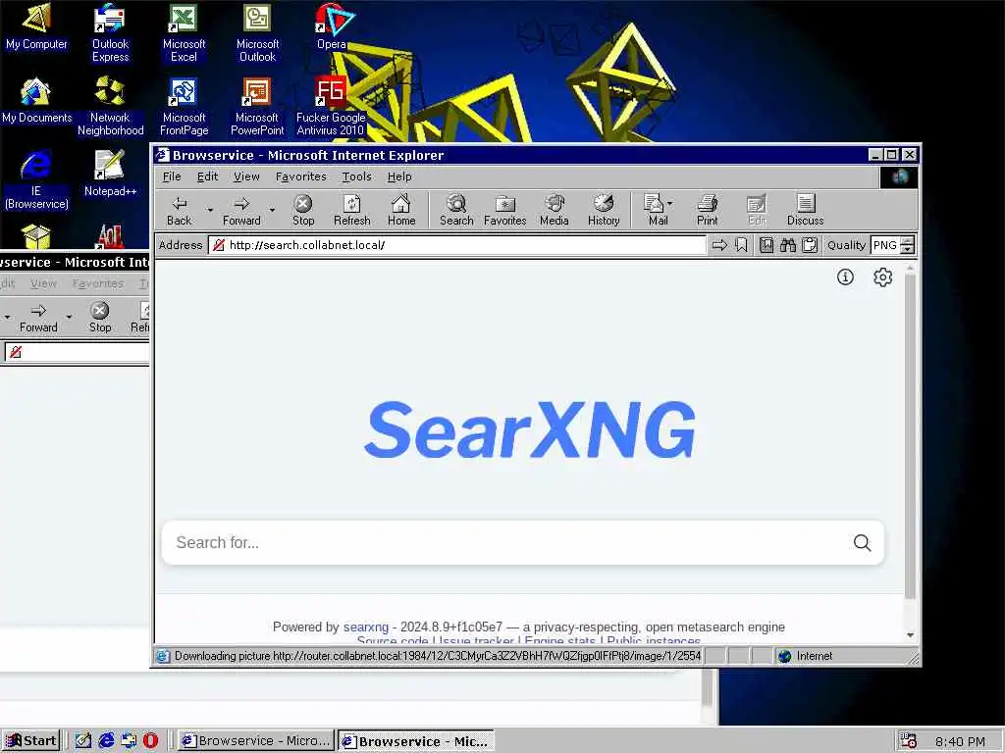Click the Quality PNG field
Image resolution: width=1005 pixels, height=753 pixels.
[x=885, y=245]
